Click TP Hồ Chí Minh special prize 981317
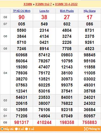The height and width of the screenshot is (133, 101). (22, 122)
